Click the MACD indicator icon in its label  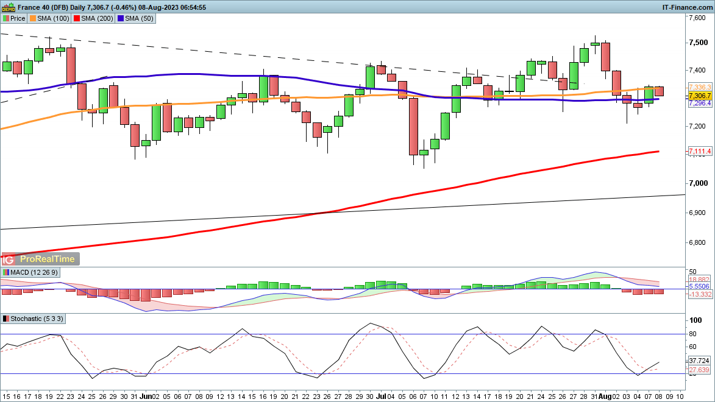(6, 272)
